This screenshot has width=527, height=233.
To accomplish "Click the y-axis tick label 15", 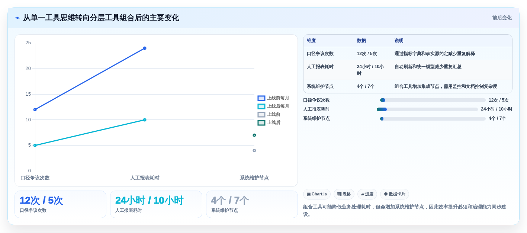I will (28, 94).
